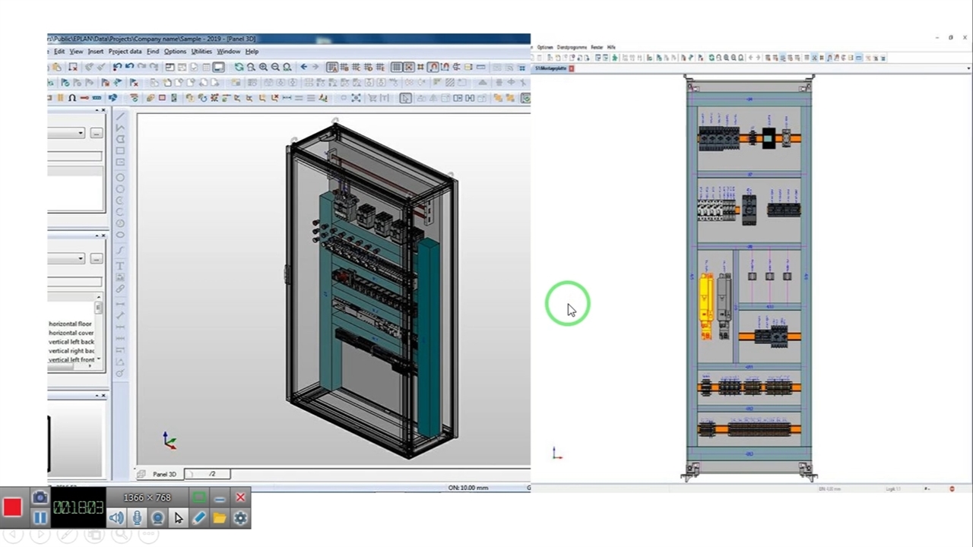Image resolution: width=973 pixels, height=547 pixels.
Task: Open the recorder output folder icon
Action: point(220,518)
